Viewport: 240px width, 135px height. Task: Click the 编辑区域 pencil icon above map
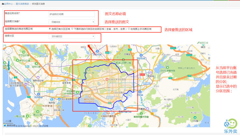tap(198, 42)
